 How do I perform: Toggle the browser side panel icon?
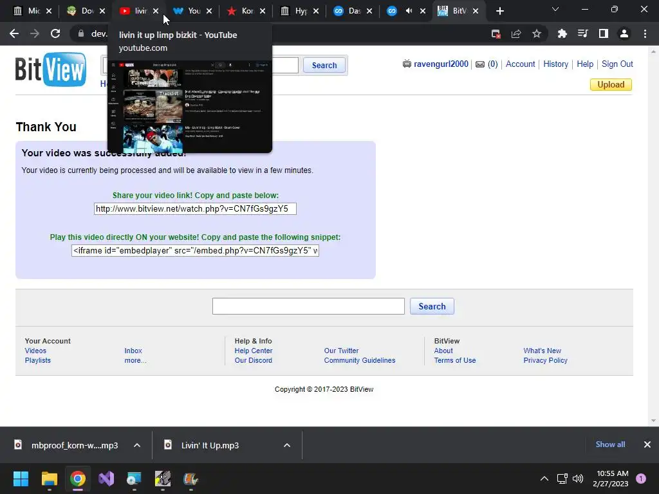point(604,33)
